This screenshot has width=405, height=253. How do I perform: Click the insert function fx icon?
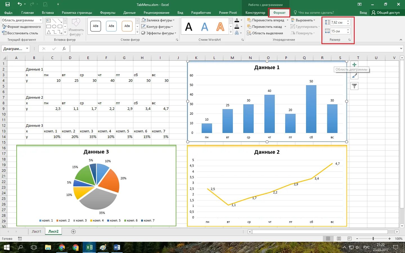click(x=64, y=49)
